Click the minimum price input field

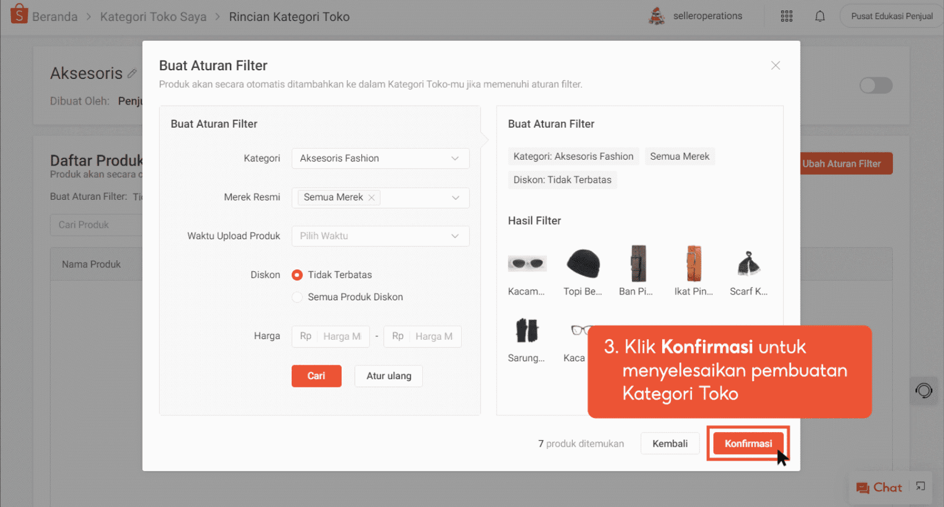point(342,336)
